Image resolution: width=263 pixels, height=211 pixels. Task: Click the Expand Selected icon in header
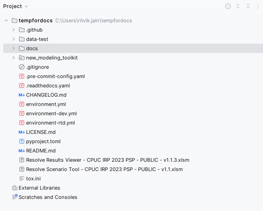click(x=238, y=6)
